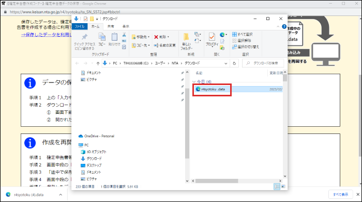Click Invert selection (選択の切り替え)
This screenshot has height=202, width=362.
coord(246,47)
